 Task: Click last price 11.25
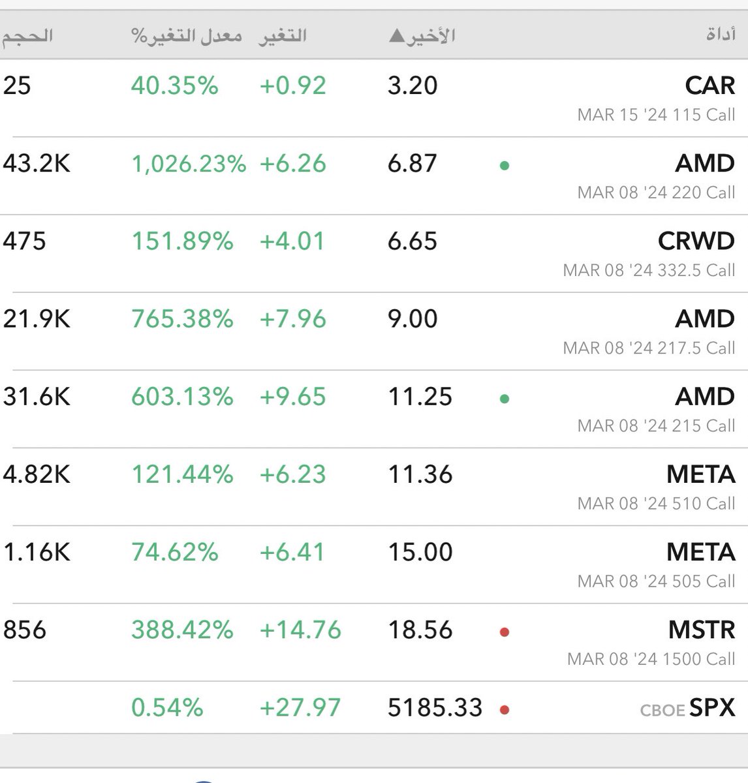point(420,396)
